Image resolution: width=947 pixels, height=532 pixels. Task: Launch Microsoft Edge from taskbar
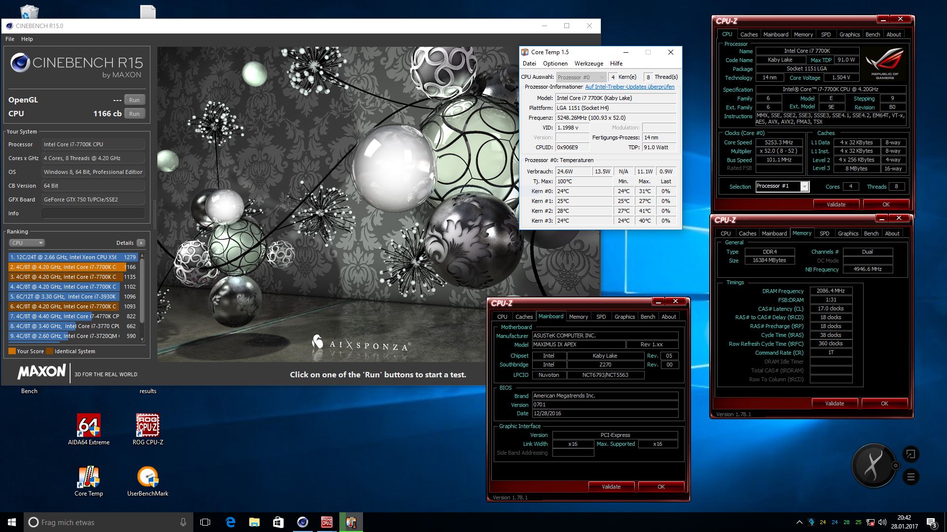point(230,522)
